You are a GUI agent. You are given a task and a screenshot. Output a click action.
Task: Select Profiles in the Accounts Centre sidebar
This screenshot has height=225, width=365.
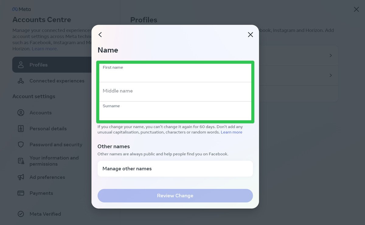click(38, 65)
